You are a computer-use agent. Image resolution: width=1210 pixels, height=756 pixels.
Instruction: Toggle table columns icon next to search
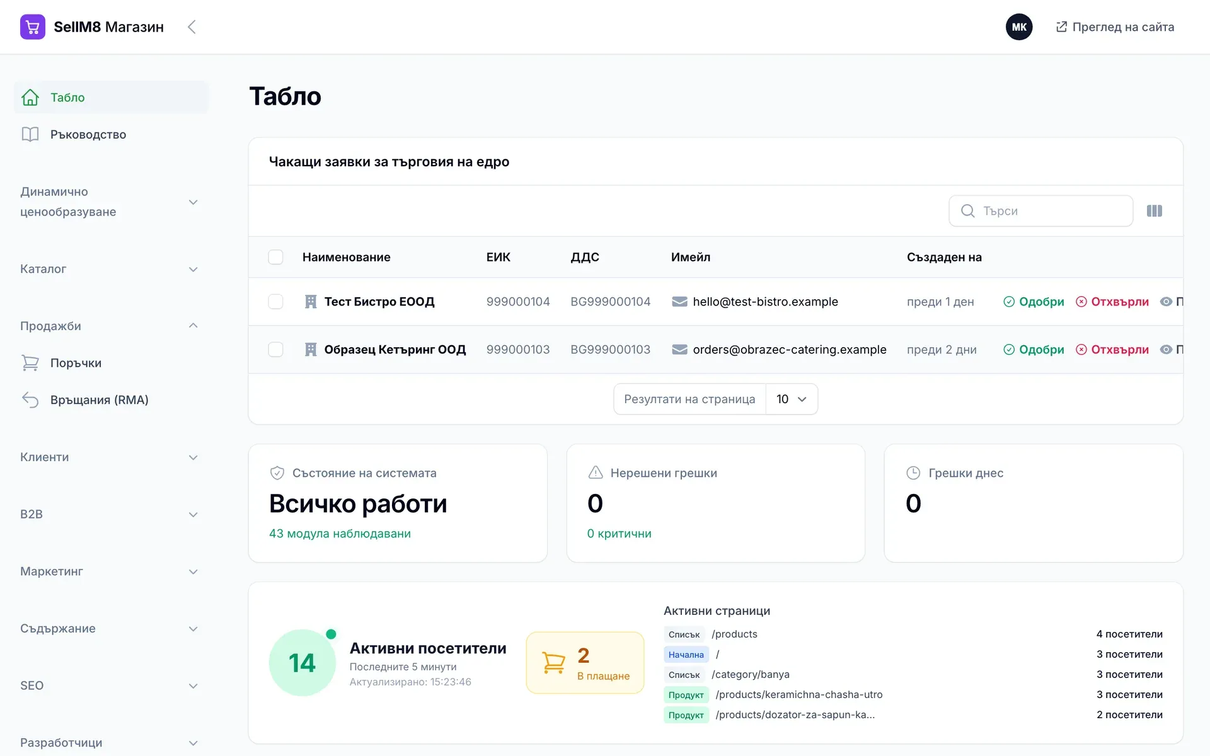1155,211
